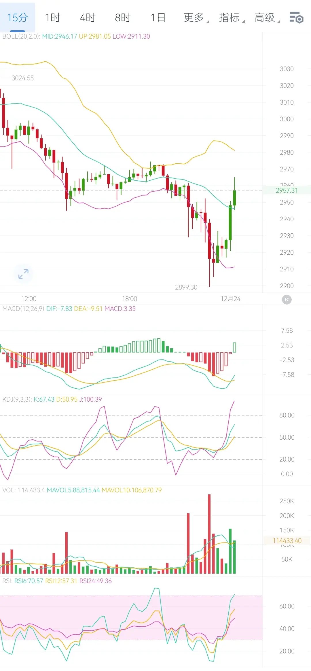The height and width of the screenshot is (671, 311).
Task: Tap the D:50.95 value
Action: [x=67, y=399]
